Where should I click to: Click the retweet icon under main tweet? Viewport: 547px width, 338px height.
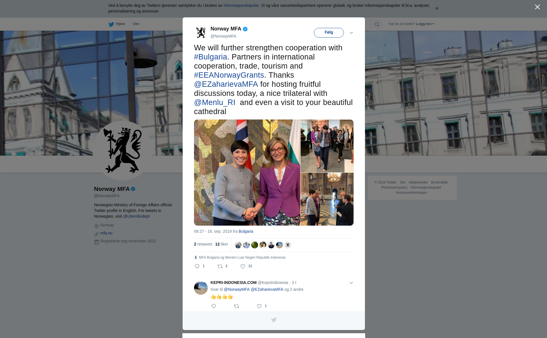pos(220,266)
